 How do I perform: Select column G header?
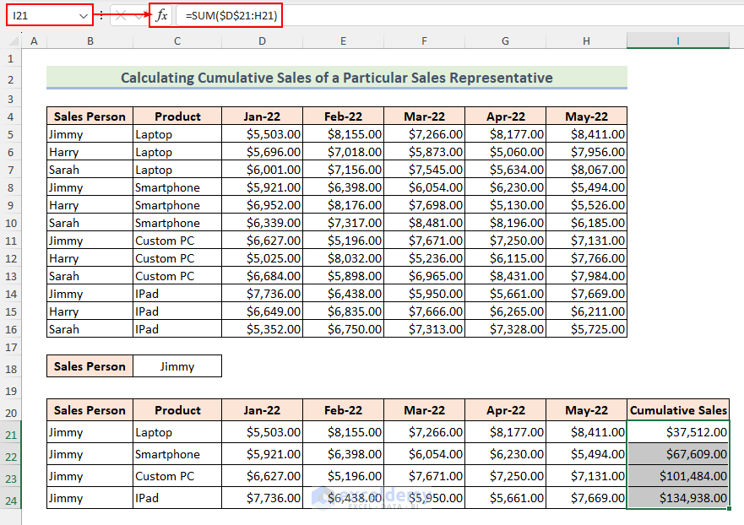tap(506, 41)
